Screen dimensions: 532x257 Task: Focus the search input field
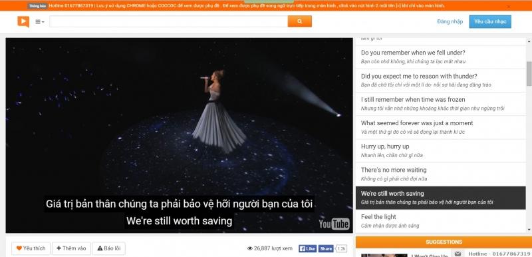coord(169,21)
